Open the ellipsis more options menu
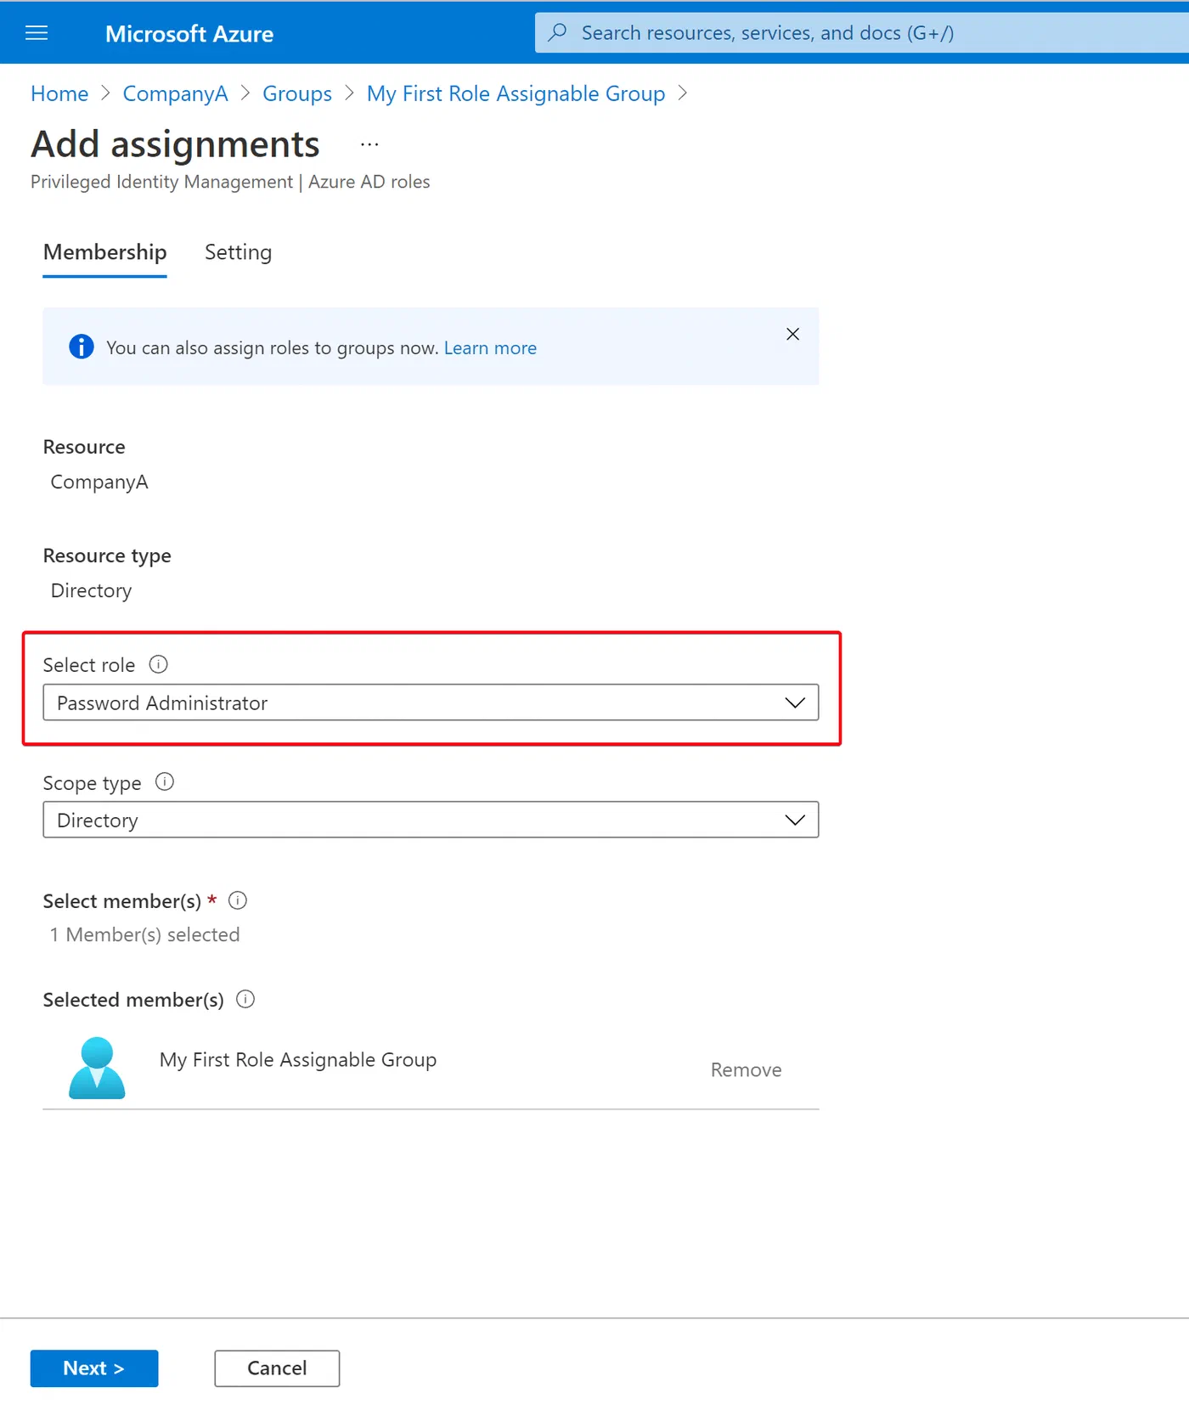This screenshot has height=1416, width=1189. coord(369,144)
